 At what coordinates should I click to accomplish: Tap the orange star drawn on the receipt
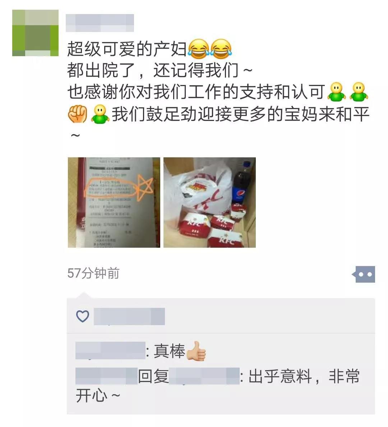click(144, 187)
